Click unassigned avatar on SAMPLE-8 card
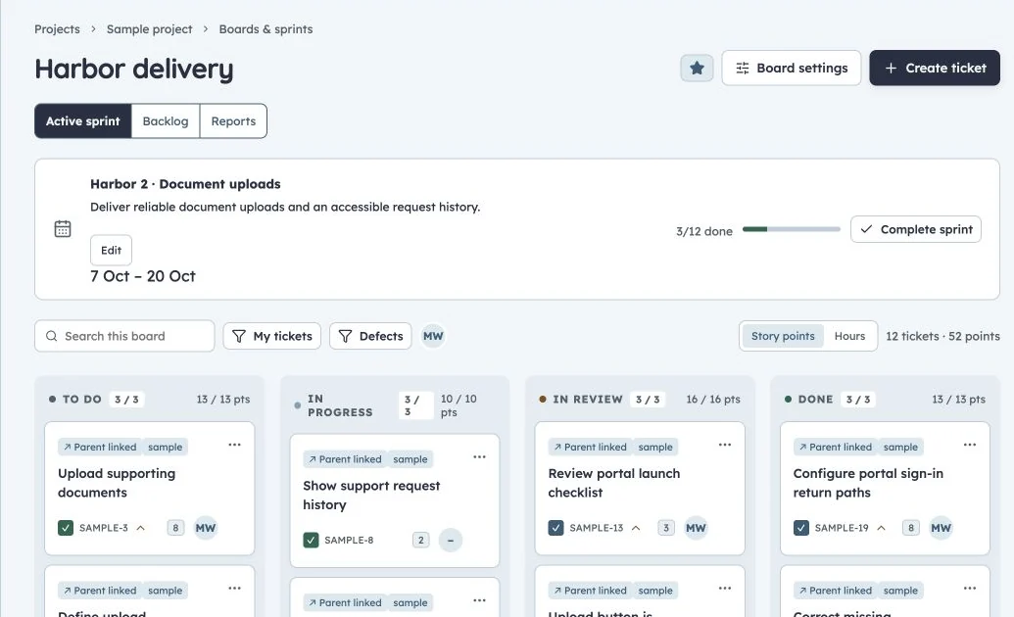This screenshot has width=1014, height=617. coord(451,540)
